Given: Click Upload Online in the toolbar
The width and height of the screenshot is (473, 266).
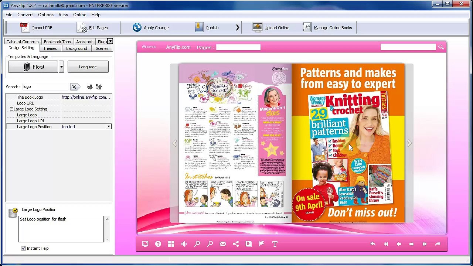Looking at the screenshot, I should pos(271,28).
